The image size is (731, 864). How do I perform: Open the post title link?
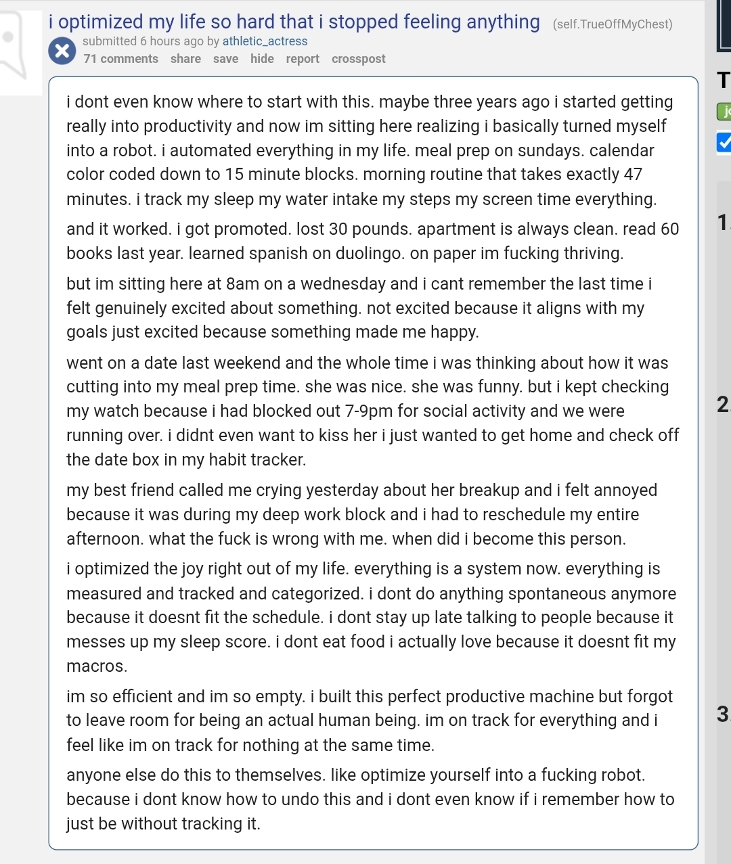point(294,22)
